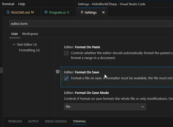Open the Format On Save Mode dropdown
This screenshot has height=127, width=173.
click(105, 106)
